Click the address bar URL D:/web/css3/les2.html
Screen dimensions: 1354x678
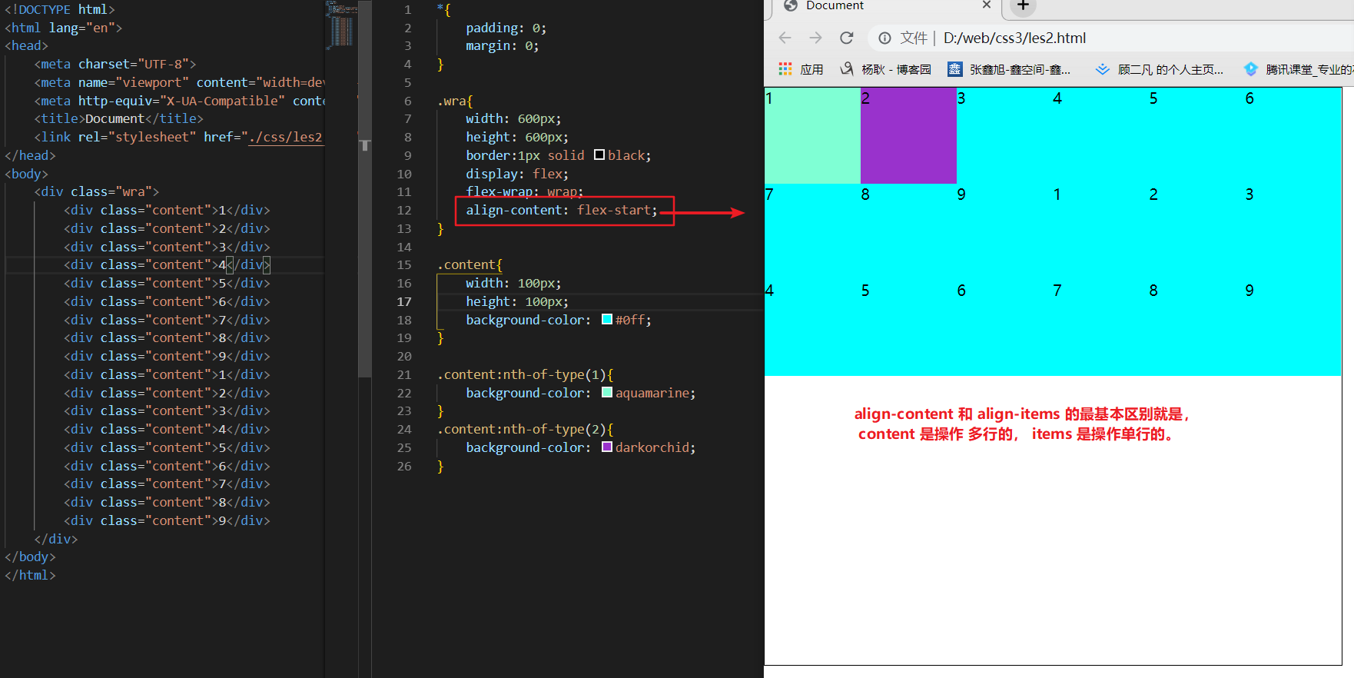click(1014, 38)
